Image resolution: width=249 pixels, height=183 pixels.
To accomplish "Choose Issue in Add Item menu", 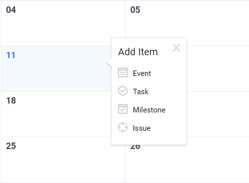I will click(142, 128).
